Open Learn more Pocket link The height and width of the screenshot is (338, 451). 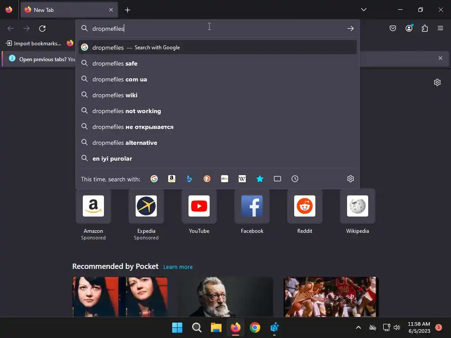click(x=178, y=267)
